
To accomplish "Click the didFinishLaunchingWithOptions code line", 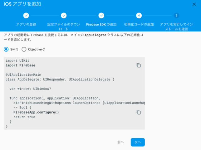I will [79, 103].
